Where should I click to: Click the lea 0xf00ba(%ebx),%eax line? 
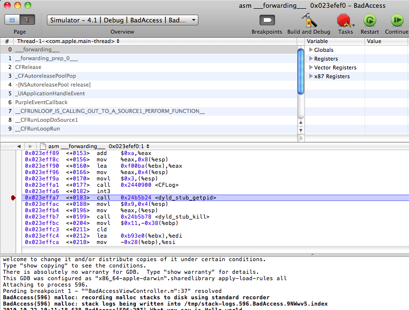215,166
